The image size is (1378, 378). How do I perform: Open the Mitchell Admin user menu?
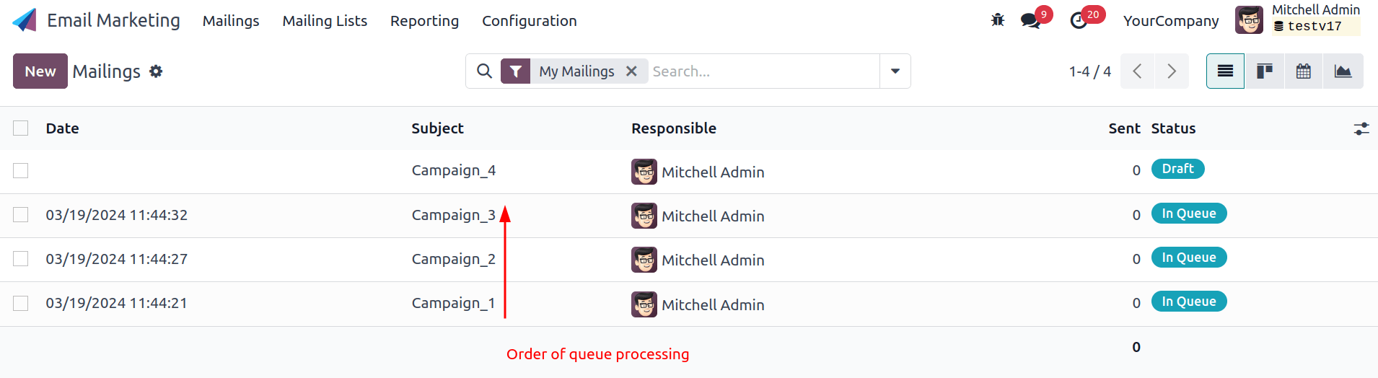pyautogui.click(x=1297, y=19)
